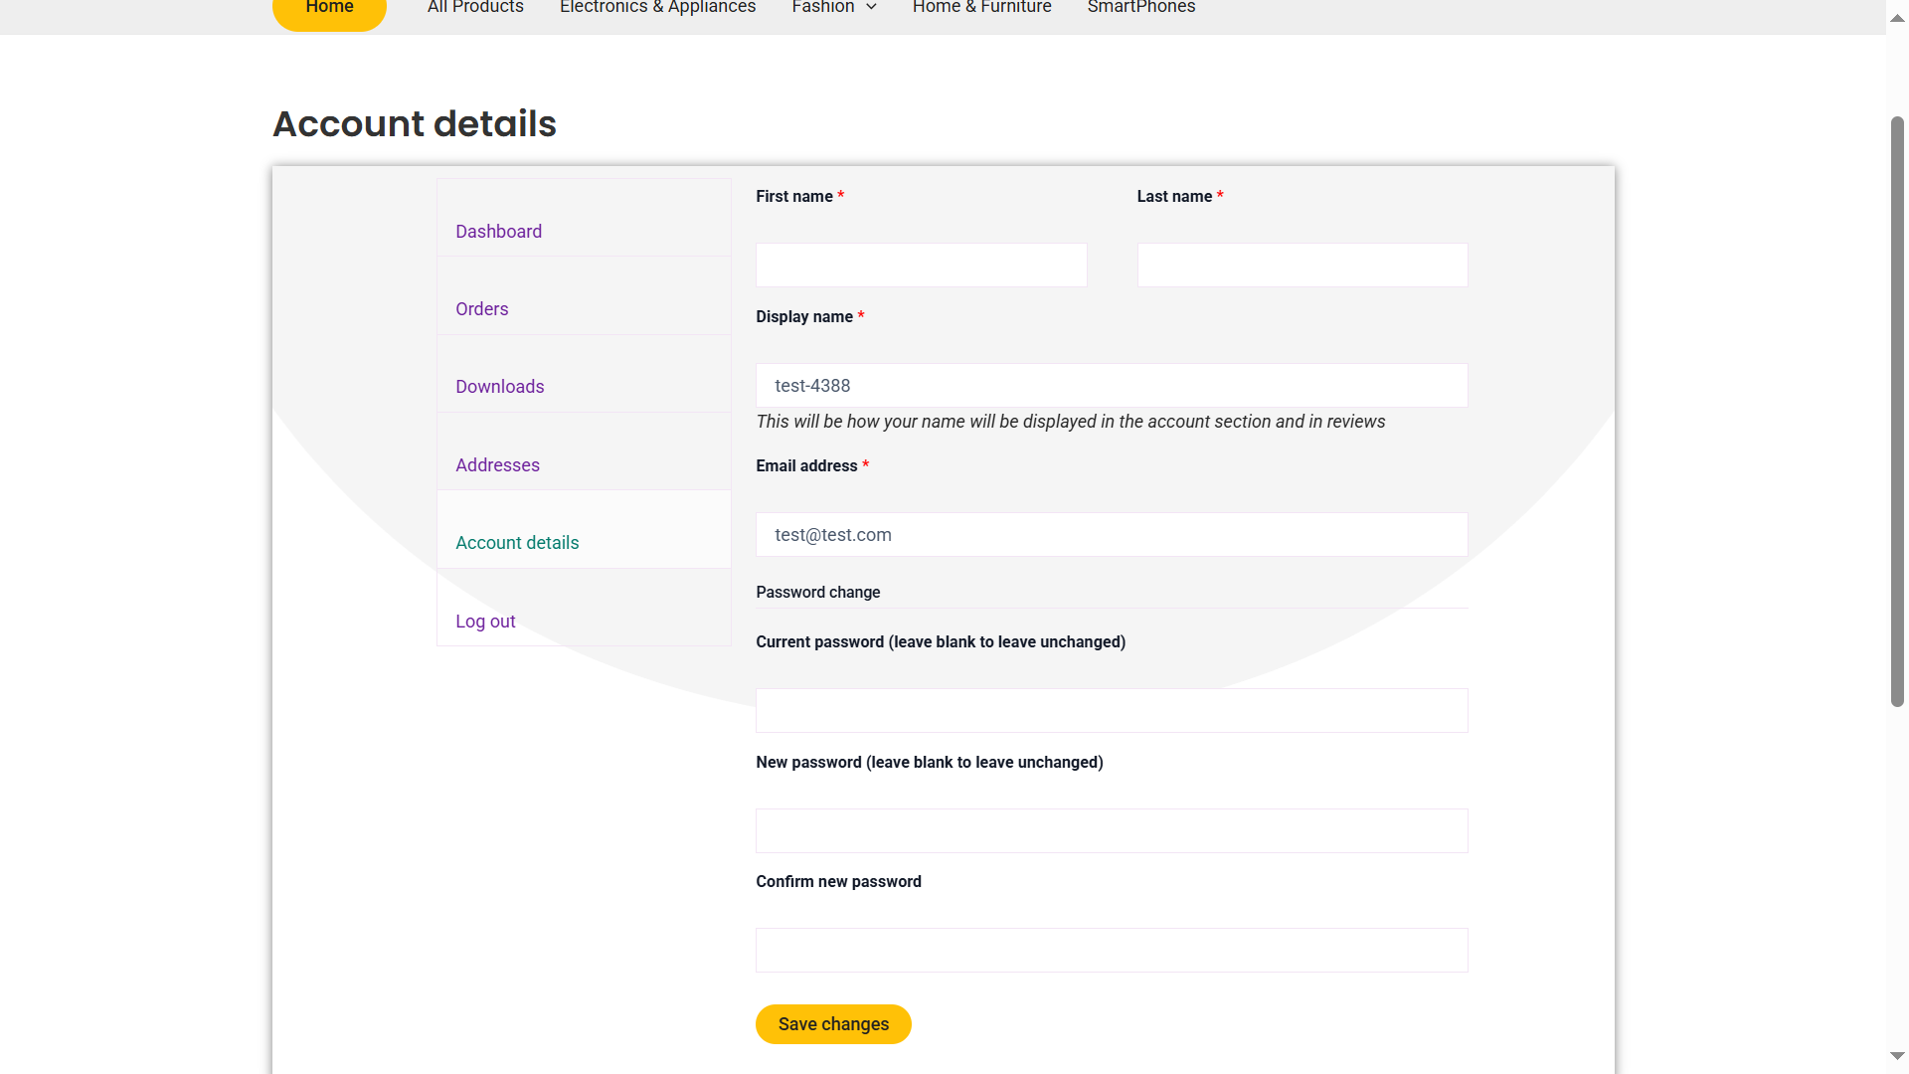
Task: Select the Email address input
Action: pos(1111,535)
